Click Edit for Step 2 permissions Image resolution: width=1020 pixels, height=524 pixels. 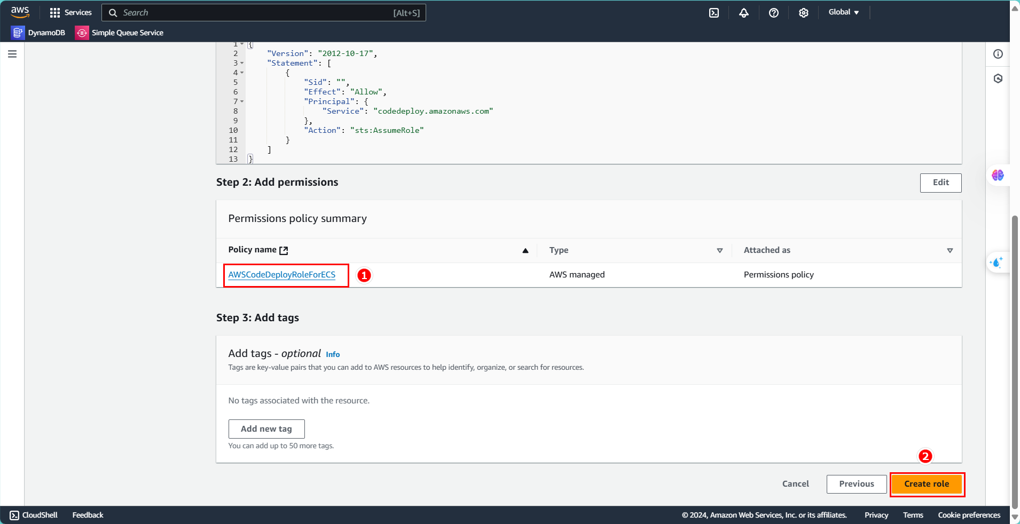click(x=940, y=182)
